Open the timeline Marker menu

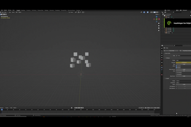click(15, 108)
